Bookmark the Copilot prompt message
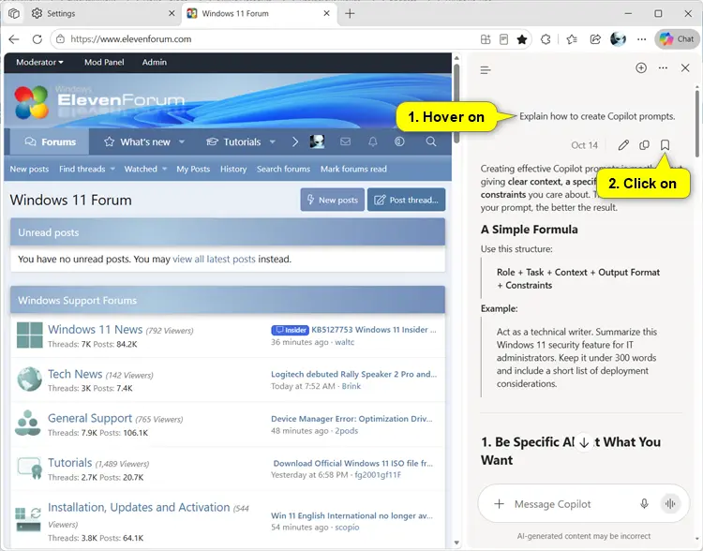 coord(665,145)
